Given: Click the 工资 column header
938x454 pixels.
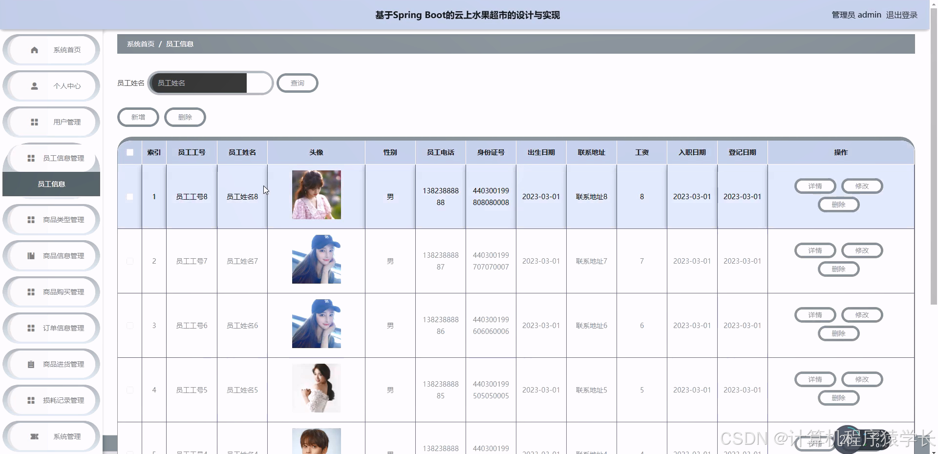Looking at the screenshot, I should point(642,152).
